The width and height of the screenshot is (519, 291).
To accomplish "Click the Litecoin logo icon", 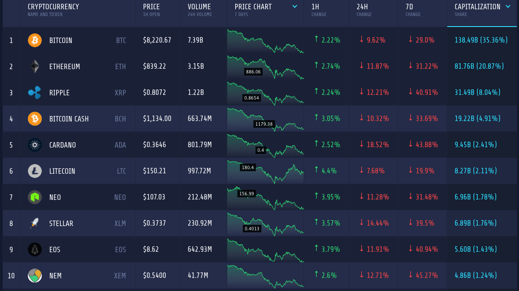I will [x=35, y=171].
